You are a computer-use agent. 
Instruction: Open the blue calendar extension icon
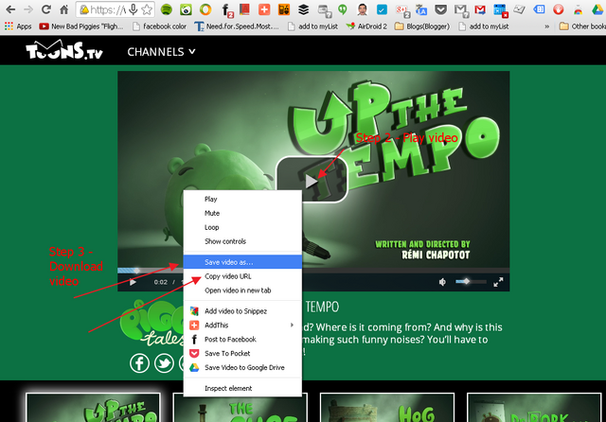(501, 10)
